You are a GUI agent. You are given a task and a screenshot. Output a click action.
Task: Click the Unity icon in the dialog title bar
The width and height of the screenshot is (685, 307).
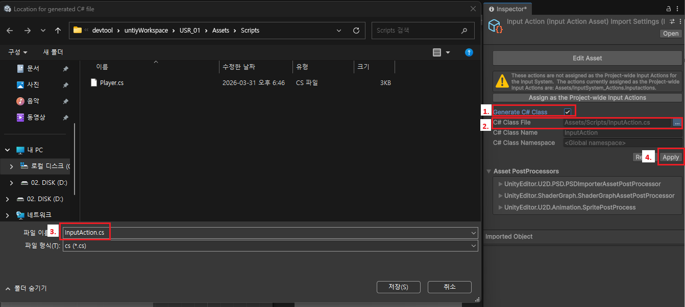click(x=8, y=9)
